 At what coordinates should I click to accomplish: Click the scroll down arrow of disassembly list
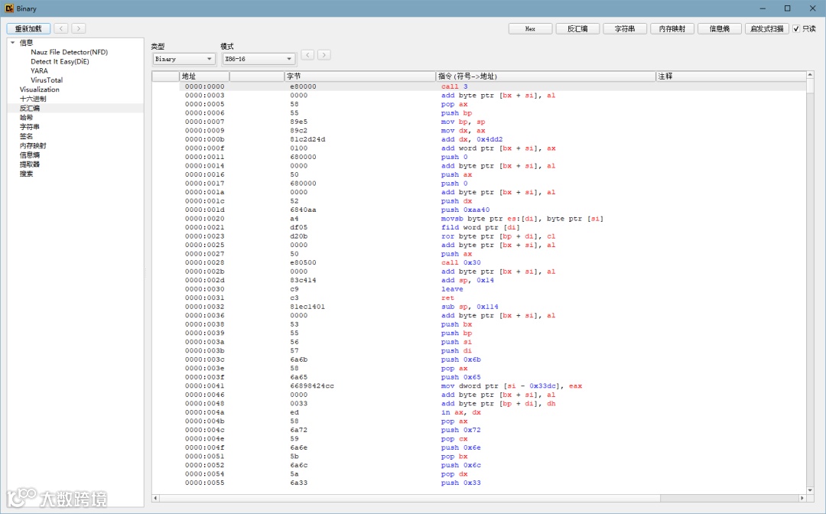(x=810, y=490)
